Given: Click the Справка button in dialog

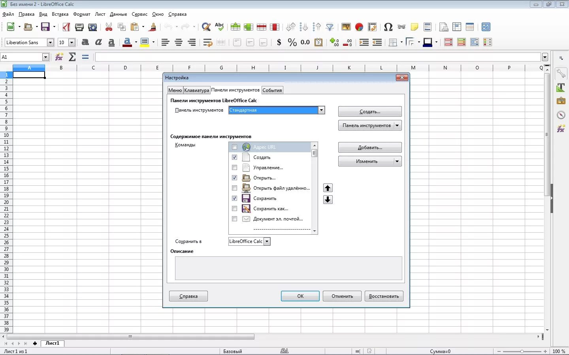Looking at the screenshot, I should pyautogui.click(x=188, y=296).
